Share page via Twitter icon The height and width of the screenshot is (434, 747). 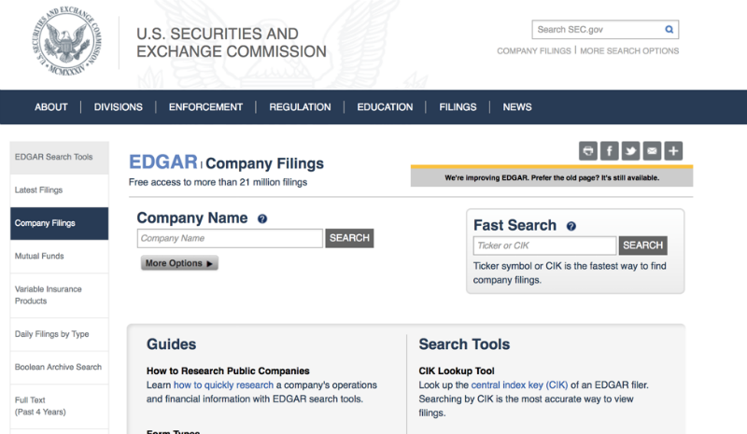point(631,151)
